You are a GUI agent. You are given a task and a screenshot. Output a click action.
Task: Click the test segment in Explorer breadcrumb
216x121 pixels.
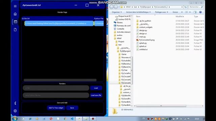[135, 7]
